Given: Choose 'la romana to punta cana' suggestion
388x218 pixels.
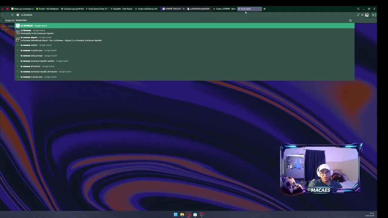Looking at the screenshot, I should tap(185, 77).
